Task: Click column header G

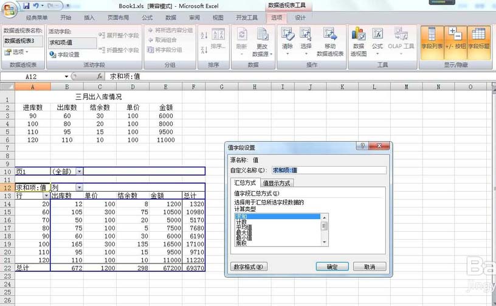Action: [x=221, y=87]
